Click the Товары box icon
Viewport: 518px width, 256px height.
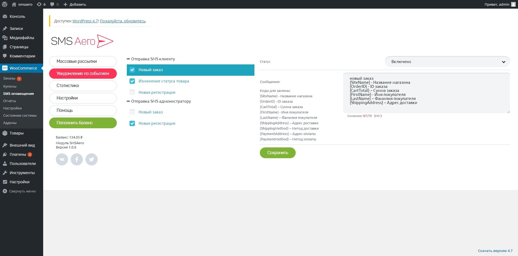tap(5, 133)
